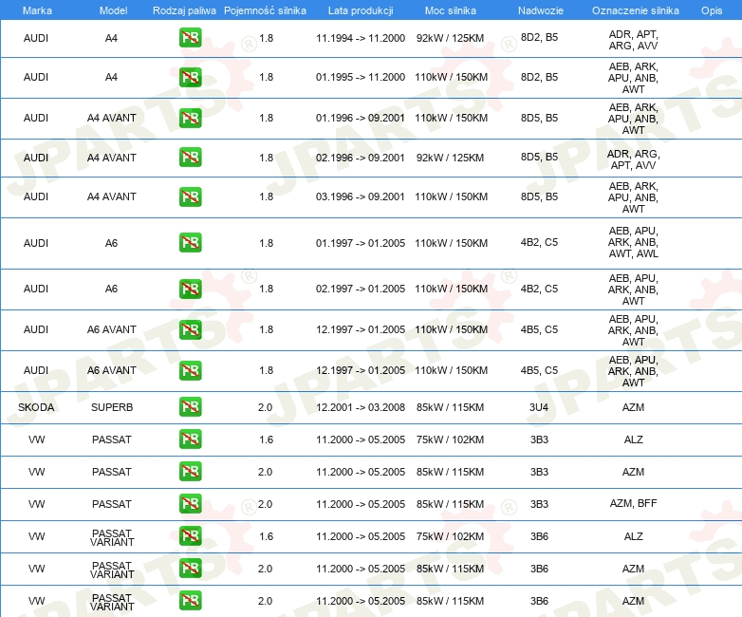Click the fuel icon in the Skoda Superb row
This screenshot has width=742, height=617.
click(x=190, y=407)
